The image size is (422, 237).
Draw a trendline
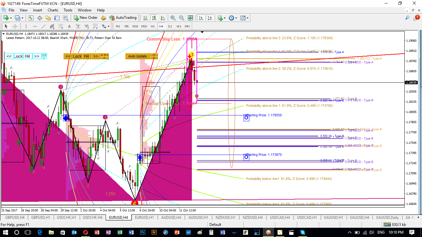(43, 26)
